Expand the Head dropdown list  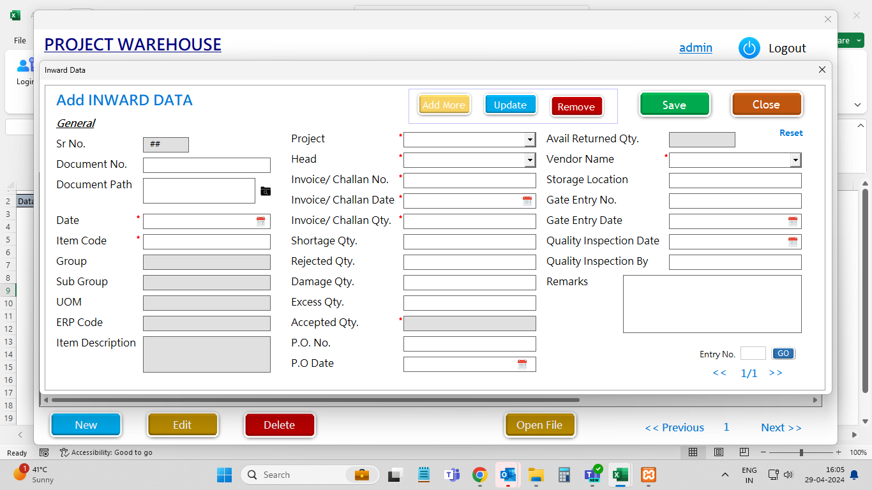pyautogui.click(x=530, y=160)
